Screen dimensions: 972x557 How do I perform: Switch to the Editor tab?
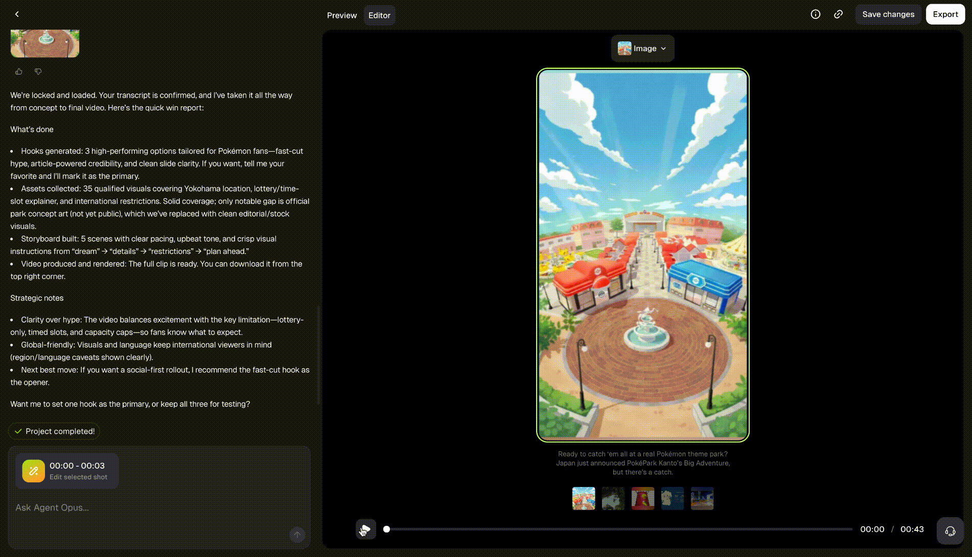tap(379, 15)
